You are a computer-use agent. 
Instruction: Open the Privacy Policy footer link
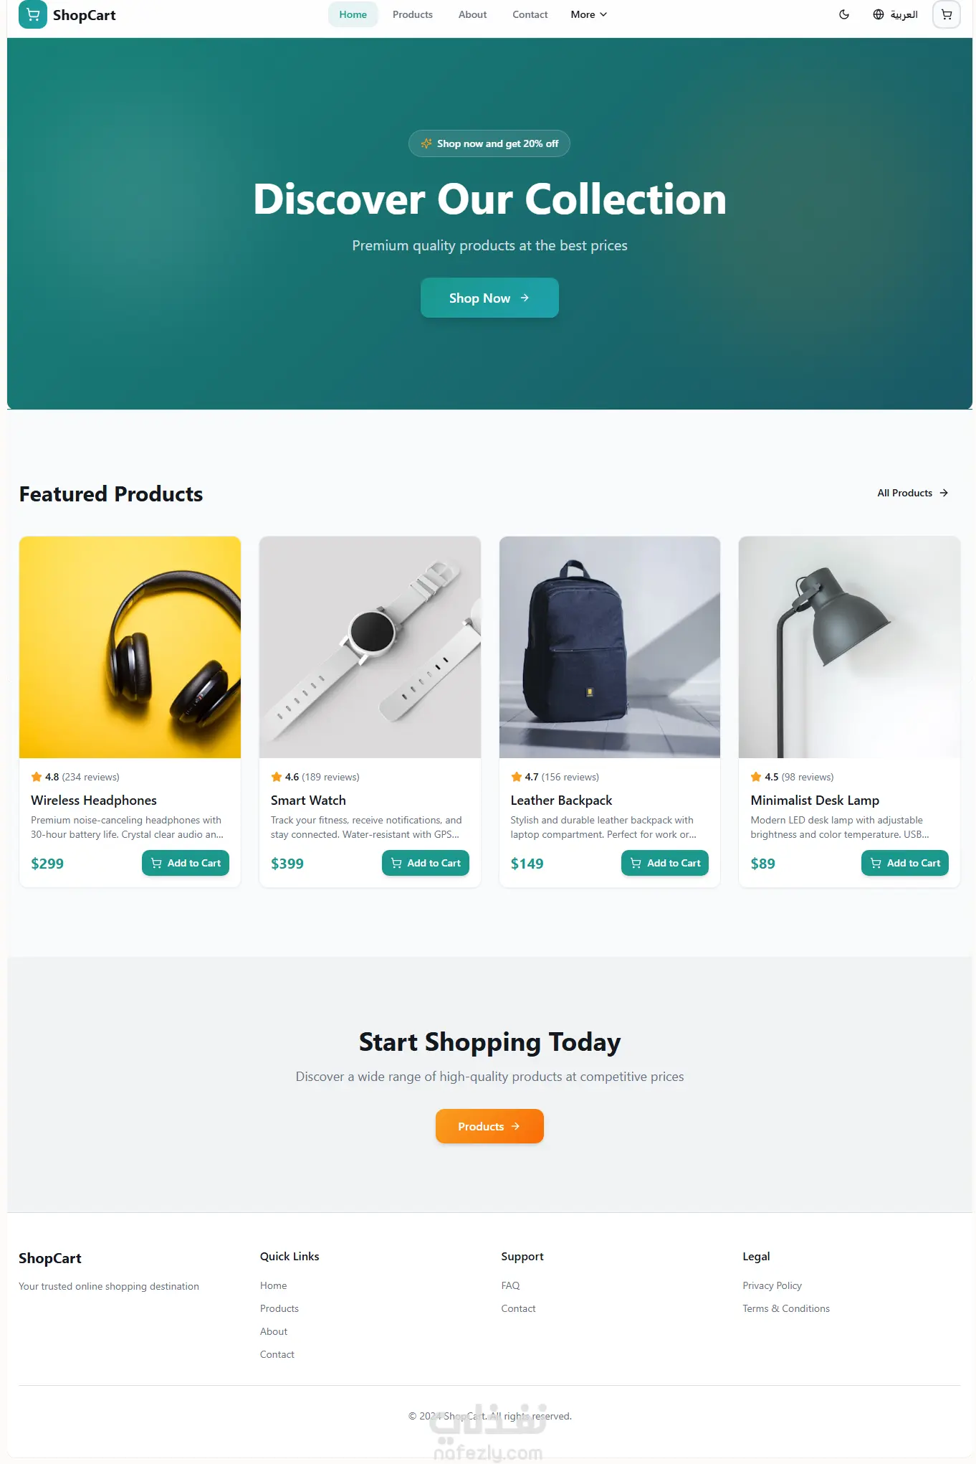772,1285
